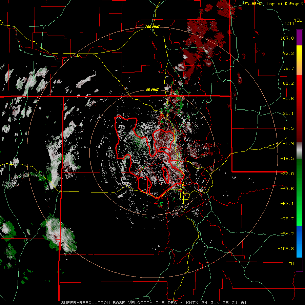Viewport: 305px width, 305px height.
Task: Click the VEL legend title
Action: pos(298,20)
